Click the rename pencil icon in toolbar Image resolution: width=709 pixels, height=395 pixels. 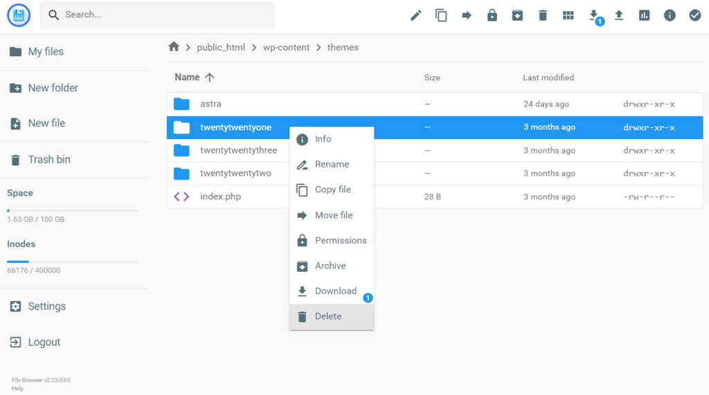(x=415, y=15)
